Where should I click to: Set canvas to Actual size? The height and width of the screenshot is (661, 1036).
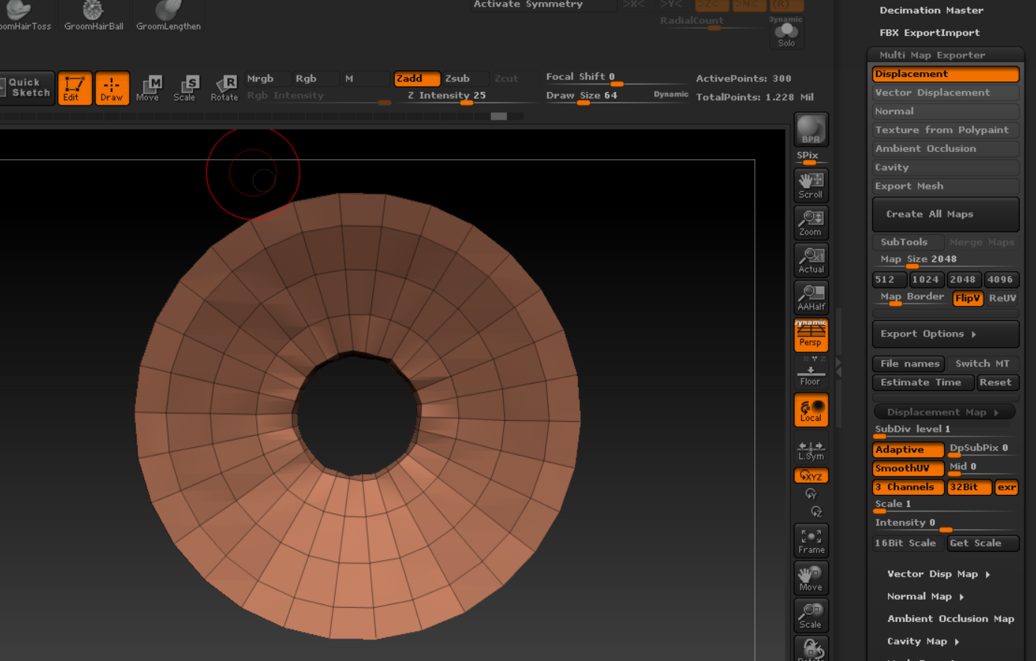point(811,260)
